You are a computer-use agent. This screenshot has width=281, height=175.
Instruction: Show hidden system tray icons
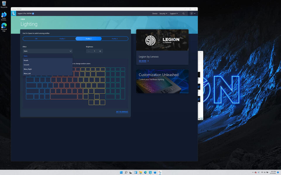pos(253,172)
